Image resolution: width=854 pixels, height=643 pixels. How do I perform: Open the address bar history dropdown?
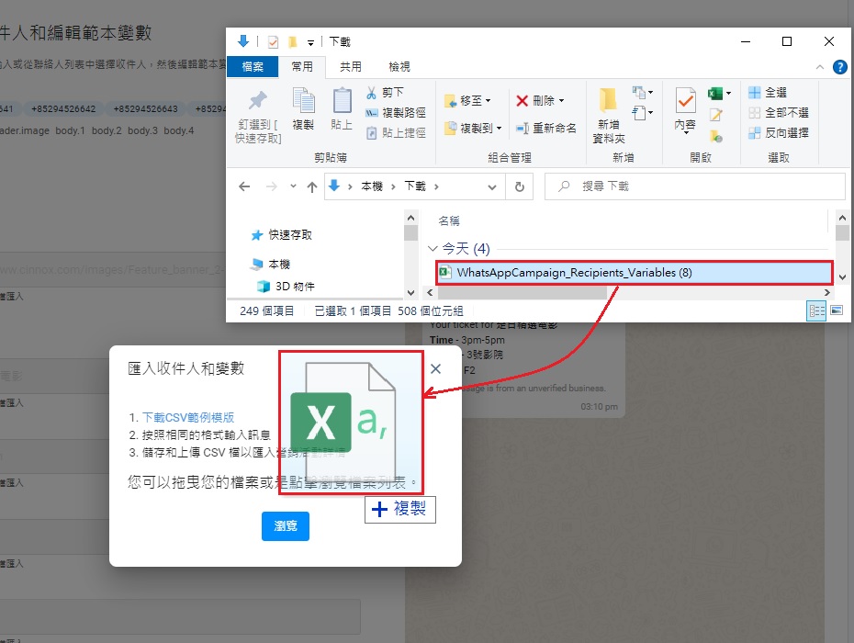pos(492,186)
